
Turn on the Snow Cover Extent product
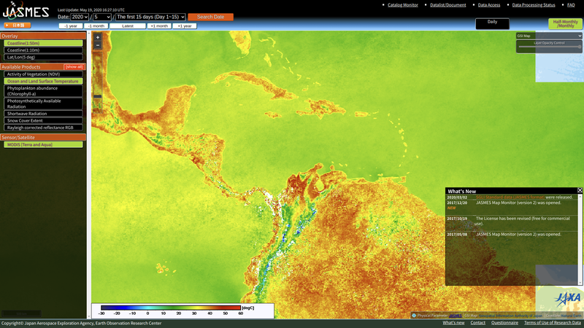click(42, 120)
